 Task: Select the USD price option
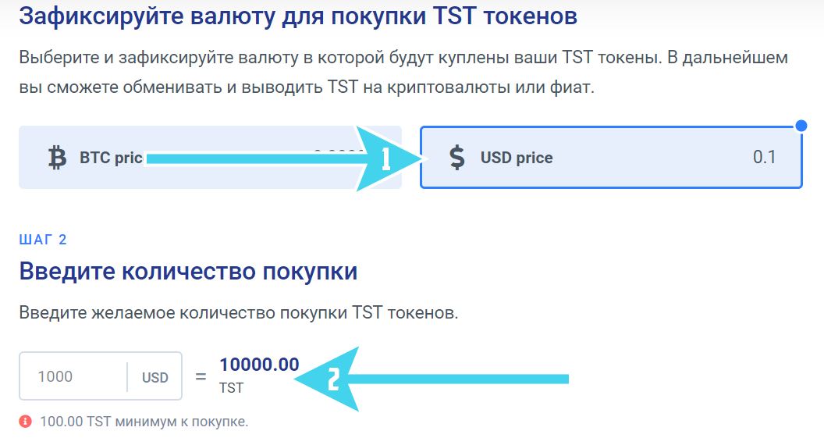(611, 157)
